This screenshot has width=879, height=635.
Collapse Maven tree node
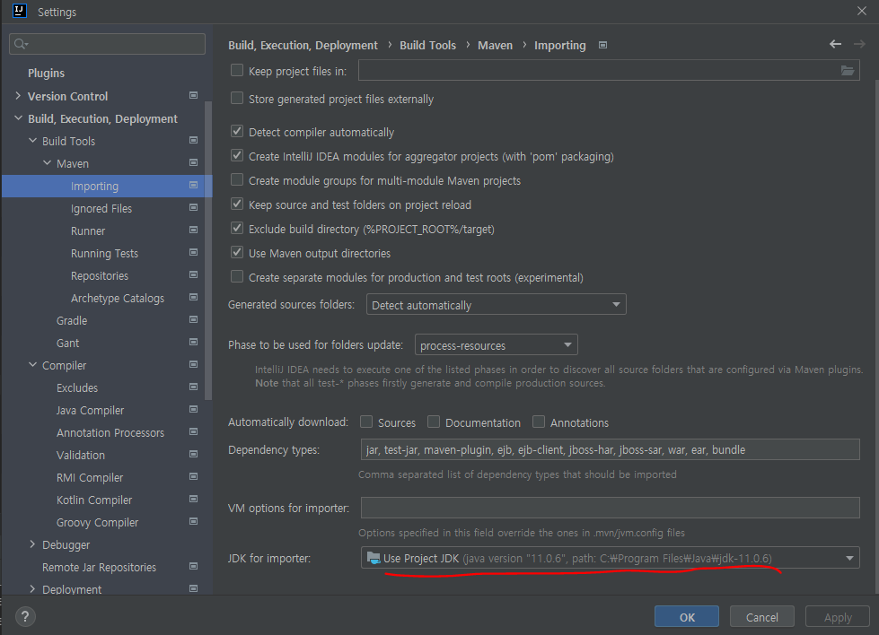47,163
